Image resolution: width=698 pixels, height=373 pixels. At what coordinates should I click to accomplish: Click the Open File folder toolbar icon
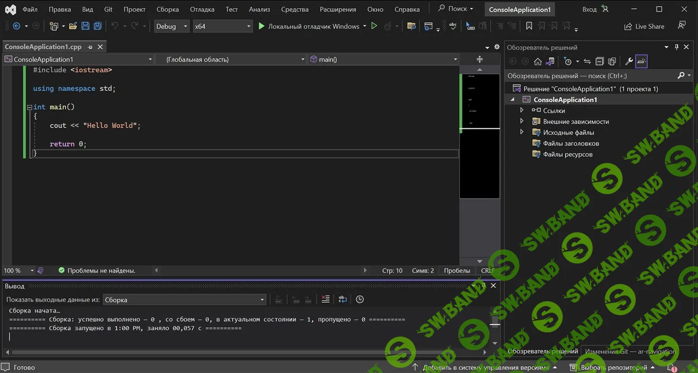tap(73, 26)
